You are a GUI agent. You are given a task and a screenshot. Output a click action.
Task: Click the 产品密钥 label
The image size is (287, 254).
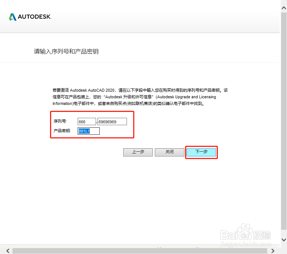[62, 131]
